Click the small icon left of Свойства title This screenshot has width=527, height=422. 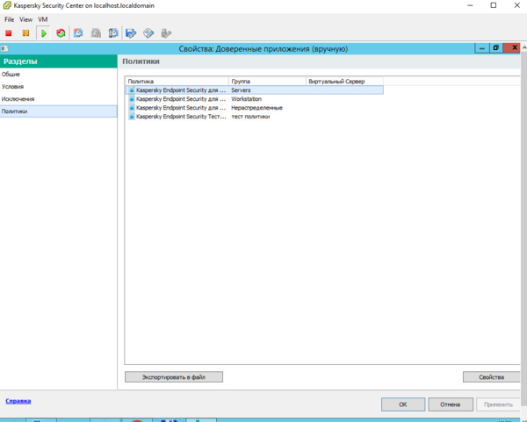pos(4,48)
